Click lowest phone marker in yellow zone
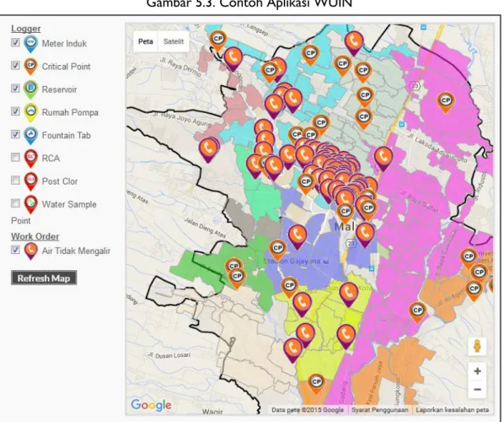504x422 pixels. [292, 349]
